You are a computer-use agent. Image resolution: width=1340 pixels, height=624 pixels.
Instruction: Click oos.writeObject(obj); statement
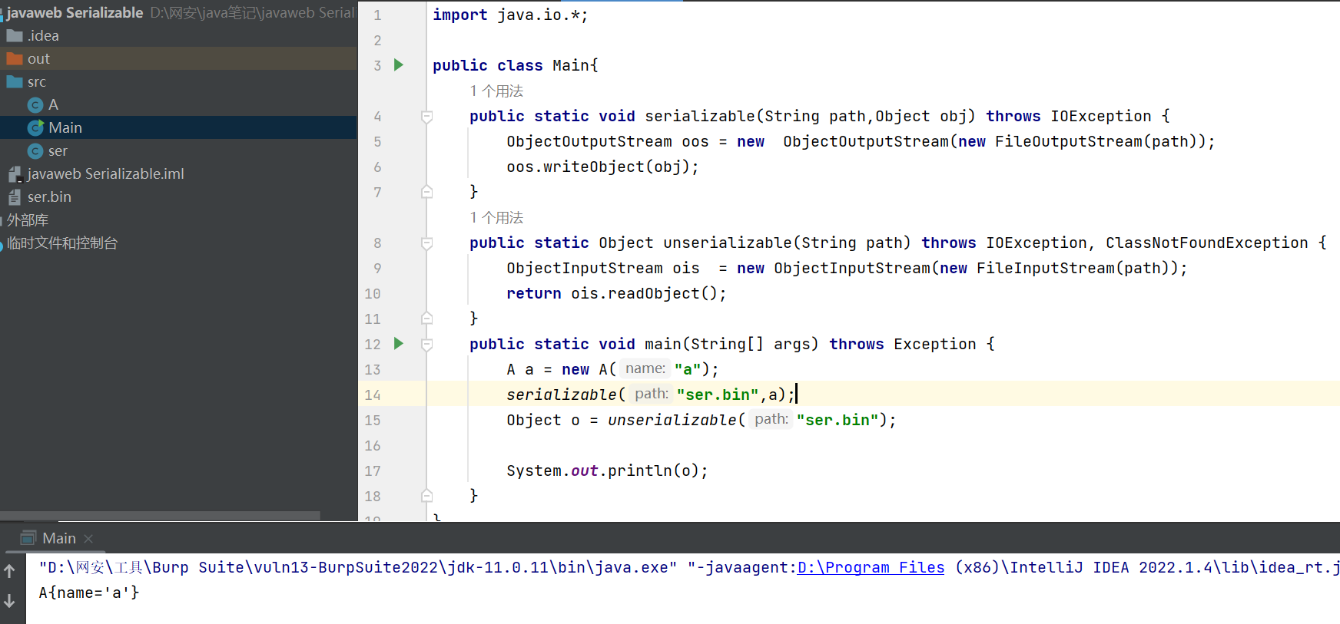[x=602, y=167]
